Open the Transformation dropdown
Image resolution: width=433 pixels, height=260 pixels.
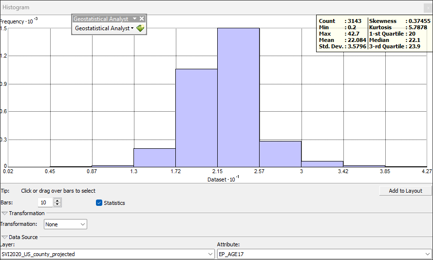click(65, 224)
